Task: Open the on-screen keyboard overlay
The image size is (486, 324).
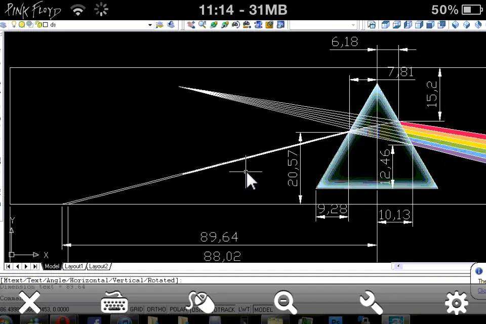Action: 114,302
